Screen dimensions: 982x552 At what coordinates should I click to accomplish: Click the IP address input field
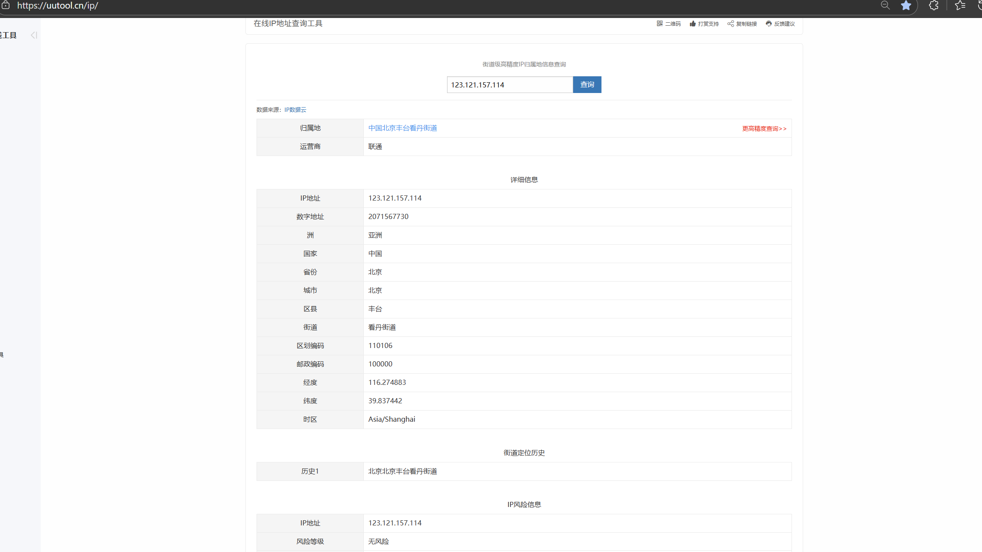[x=509, y=85]
